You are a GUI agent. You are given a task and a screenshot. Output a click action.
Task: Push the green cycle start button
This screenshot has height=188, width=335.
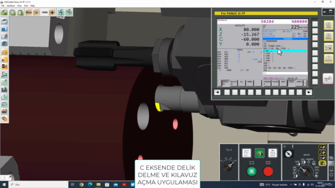[x=251, y=171]
